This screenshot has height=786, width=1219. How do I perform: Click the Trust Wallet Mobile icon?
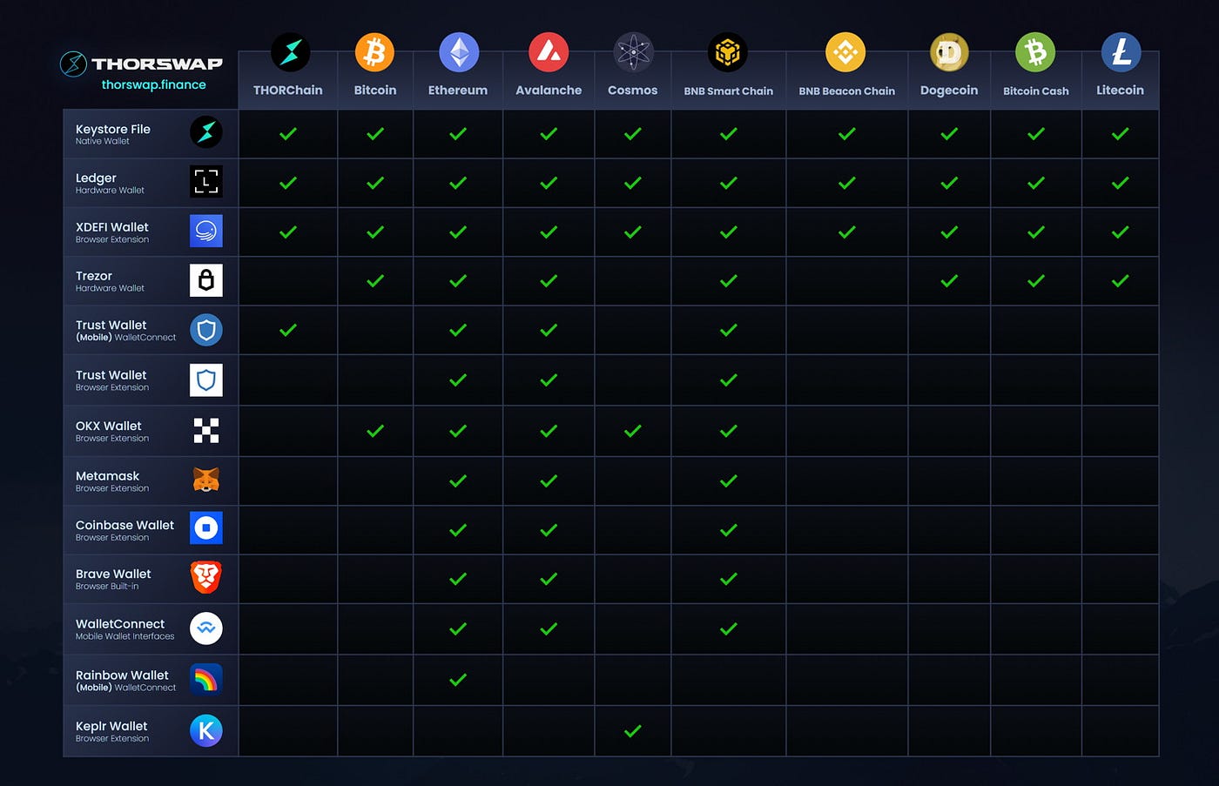coord(206,330)
